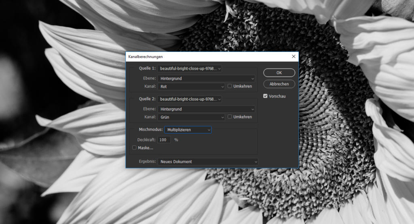
Task: Click the Ergebnis label
Action: [x=147, y=162]
